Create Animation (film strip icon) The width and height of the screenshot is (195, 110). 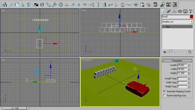[x=175, y=5]
